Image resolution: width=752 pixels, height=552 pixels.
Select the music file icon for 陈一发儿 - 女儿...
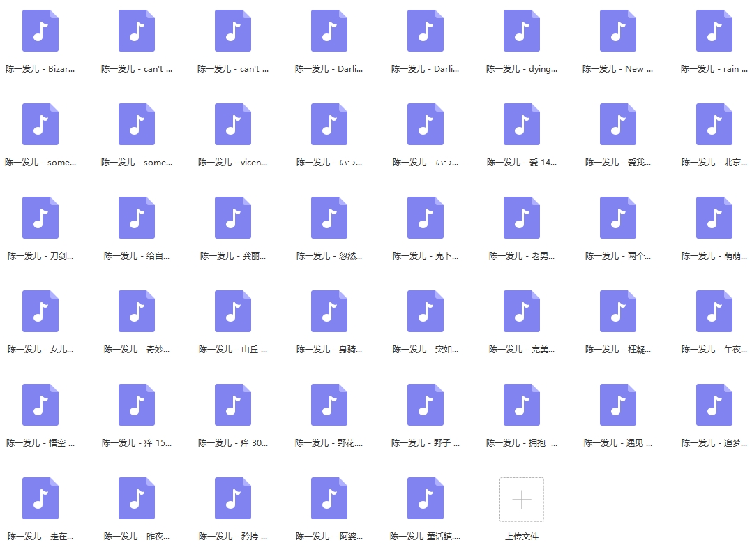40,312
